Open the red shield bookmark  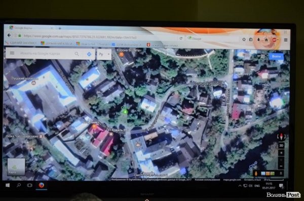[163, 46]
